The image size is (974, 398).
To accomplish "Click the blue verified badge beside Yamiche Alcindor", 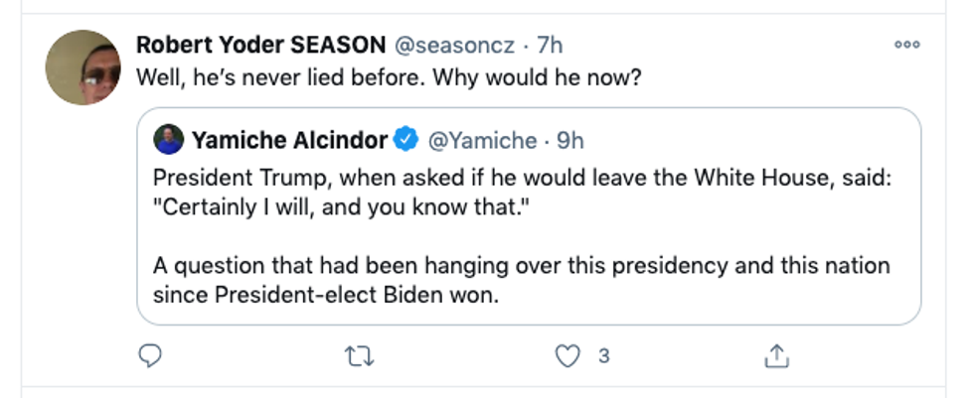I will click(x=406, y=141).
